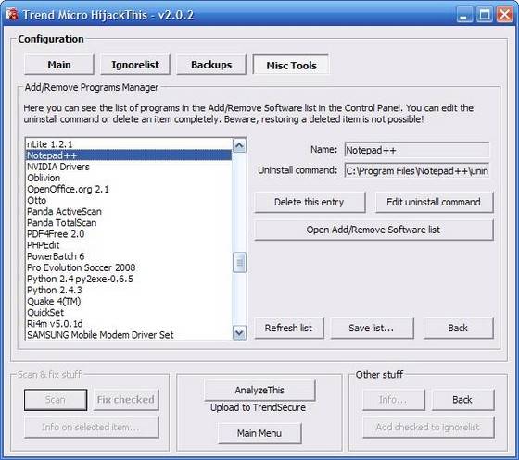This screenshot has height=460, width=519.
Task: Maximize the HijackThis window
Action: [x=484, y=15]
